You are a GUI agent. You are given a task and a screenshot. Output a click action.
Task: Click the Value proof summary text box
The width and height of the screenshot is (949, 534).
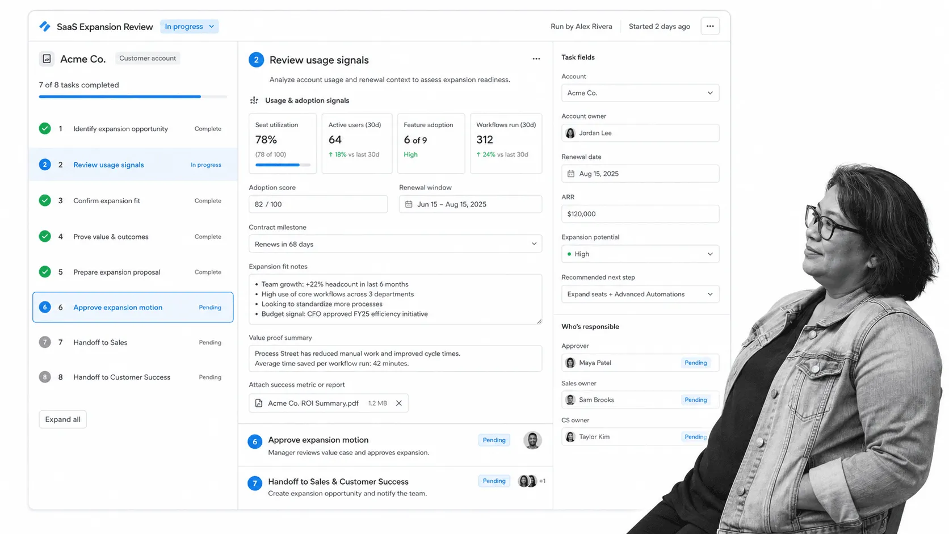point(396,358)
